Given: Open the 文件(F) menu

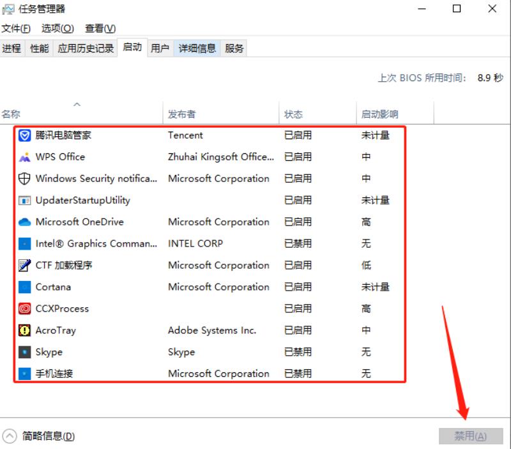Looking at the screenshot, I should 16,29.
